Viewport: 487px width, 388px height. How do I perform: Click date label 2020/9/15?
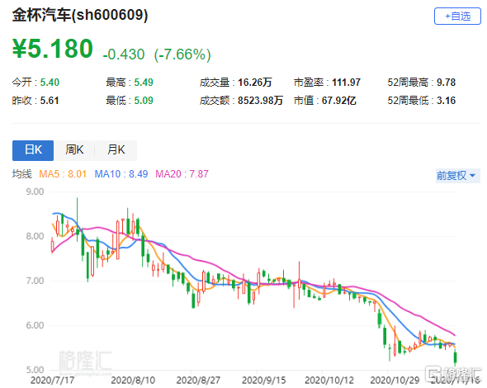click(x=263, y=381)
